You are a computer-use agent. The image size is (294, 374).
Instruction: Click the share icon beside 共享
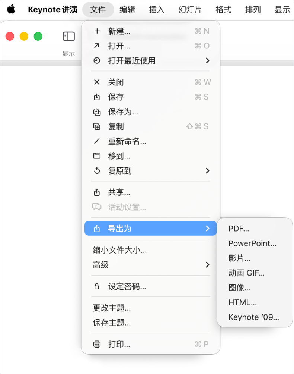click(97, 192)
